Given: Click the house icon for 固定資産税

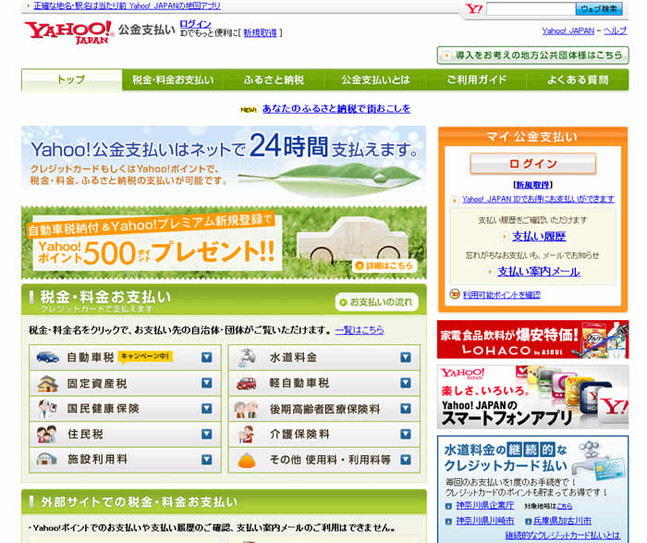Looking at the screenshot, I should (x=47, y=384).
